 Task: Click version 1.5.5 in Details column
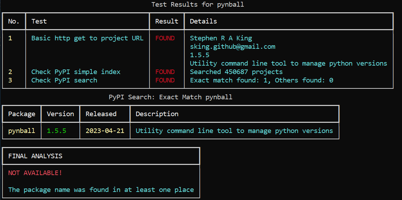(x=199, y=55)
